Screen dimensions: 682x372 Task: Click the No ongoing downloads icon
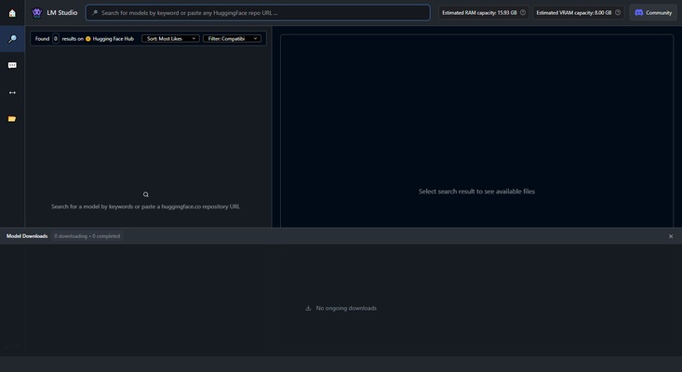pos(308,308)
